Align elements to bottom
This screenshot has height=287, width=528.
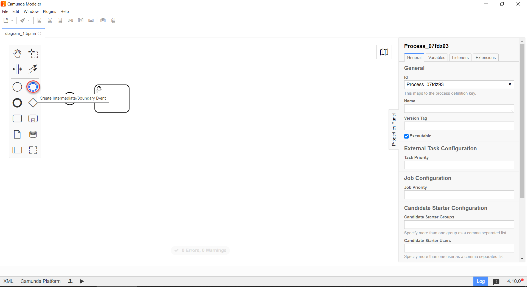click(91, 20)
